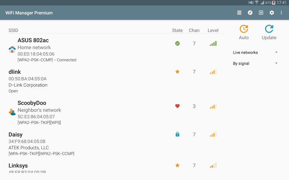289x180 pixels.
Task: Click the lock state icon for Daisy
Action: [x=177, y=134]
